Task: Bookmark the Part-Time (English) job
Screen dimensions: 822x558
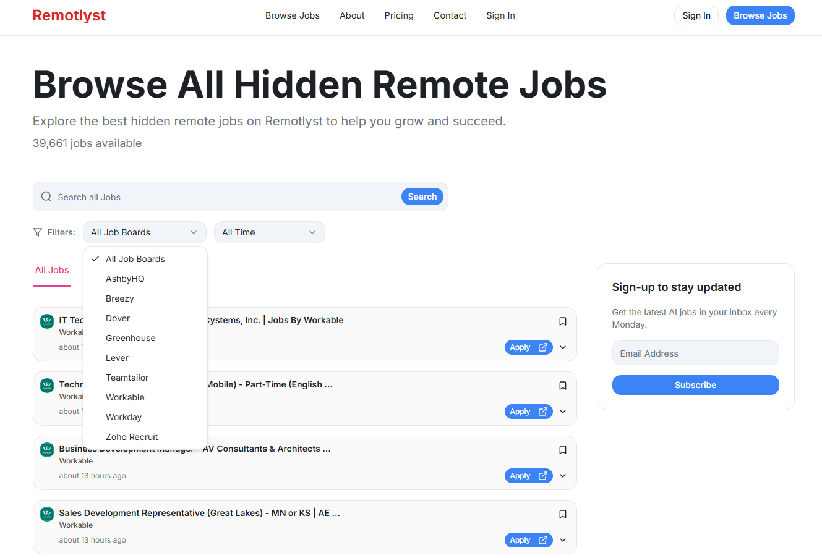Action: point(563,386)
